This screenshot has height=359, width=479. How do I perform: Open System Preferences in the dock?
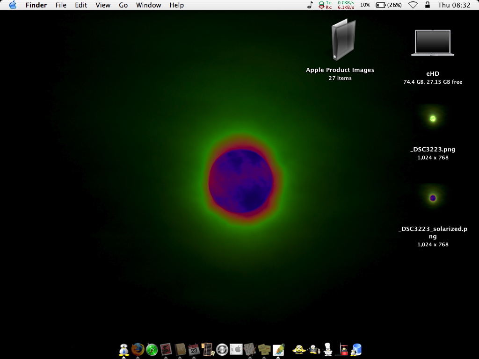click(236, 349)
